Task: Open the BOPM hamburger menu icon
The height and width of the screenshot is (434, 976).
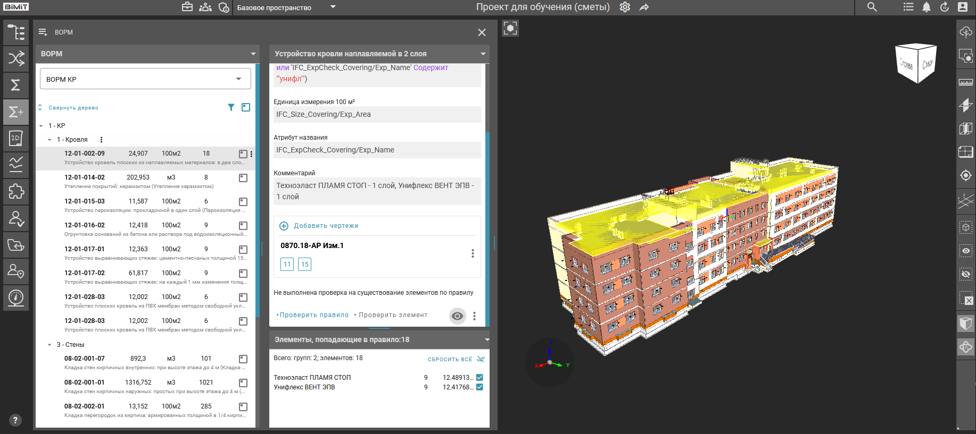Action: [43, 32]
